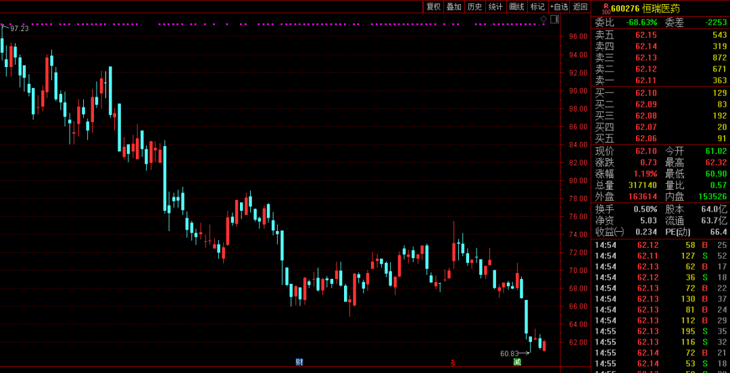Image resolution: width=730 pixels, height=373 pixels.
Task: Add stock via +自选 button
Action: click(x=559, y=7)
